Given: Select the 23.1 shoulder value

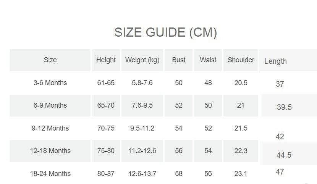Looking at the screenshot, I should coord(241,174).
